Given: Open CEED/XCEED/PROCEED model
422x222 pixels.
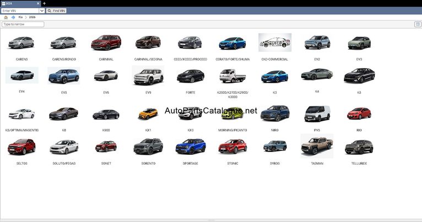Looking at the screenshot, I should (x=190, y=42).
